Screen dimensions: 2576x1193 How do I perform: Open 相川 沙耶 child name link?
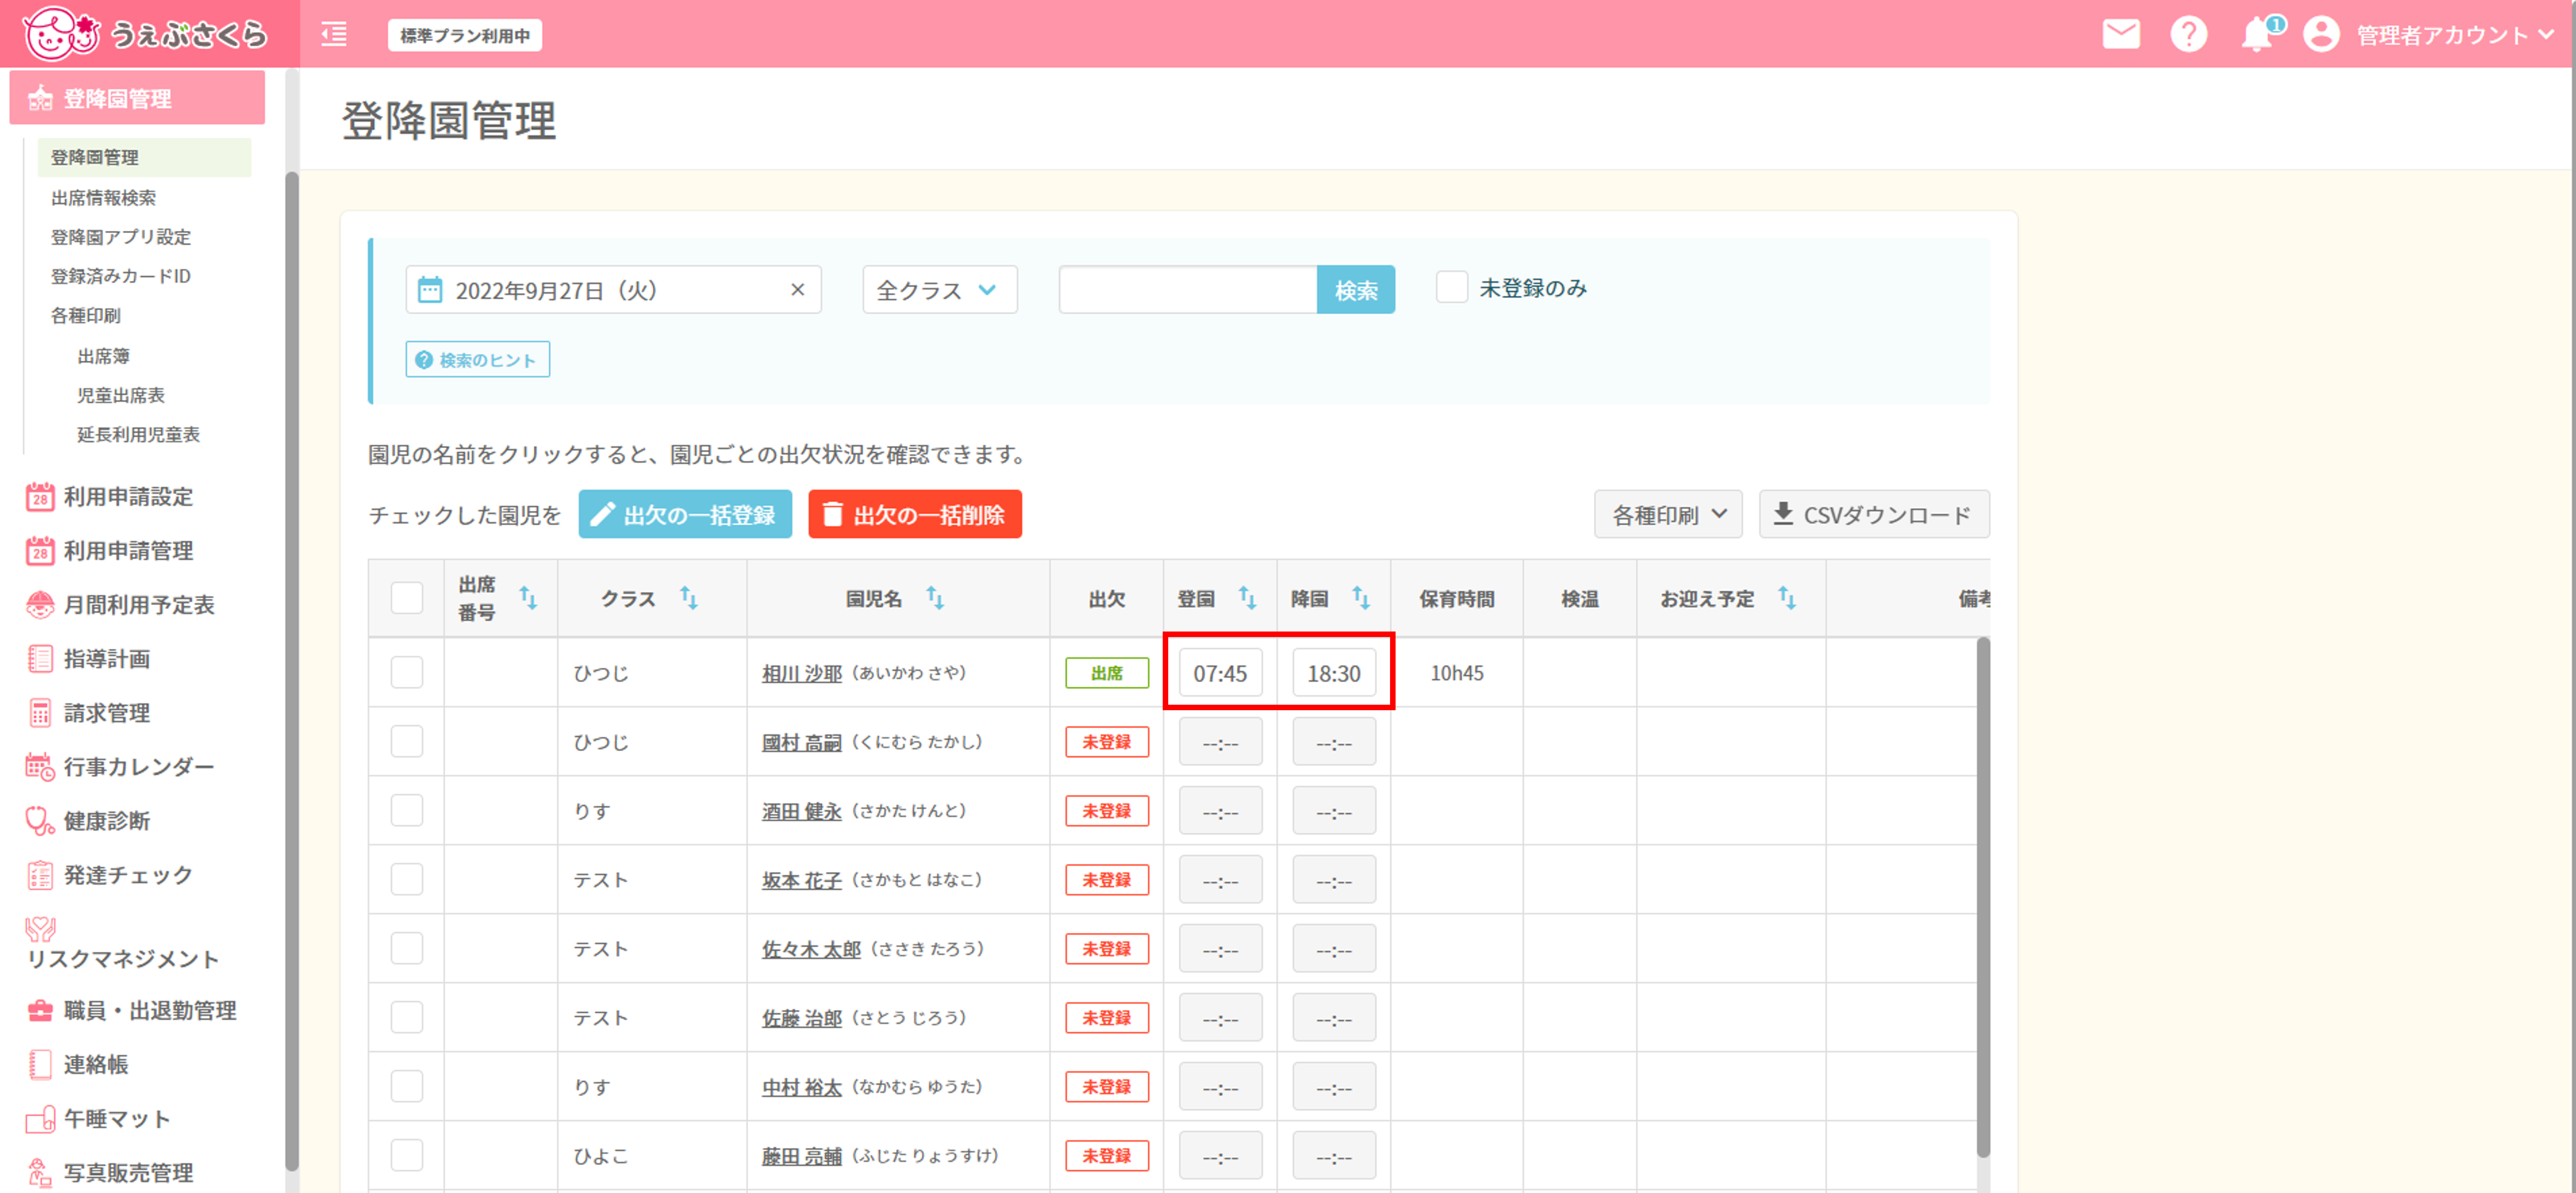802,673
